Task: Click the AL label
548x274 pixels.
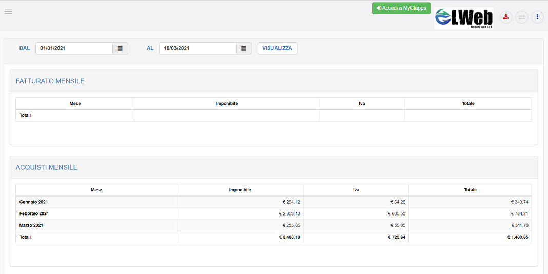Action: (150, 49)
